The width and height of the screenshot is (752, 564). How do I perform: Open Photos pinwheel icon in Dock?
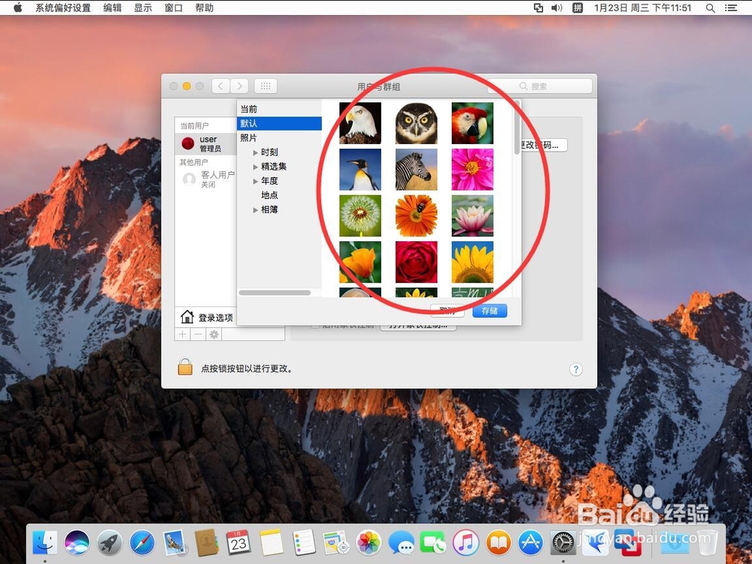368,542
